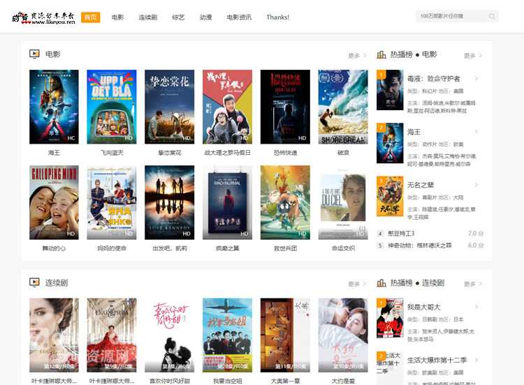Expand arrow beside 我是大哥大

[476, 307]
